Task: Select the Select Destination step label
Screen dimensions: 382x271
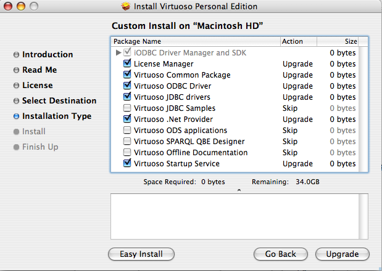Action: pyautogui.click(x=59, y=100)
